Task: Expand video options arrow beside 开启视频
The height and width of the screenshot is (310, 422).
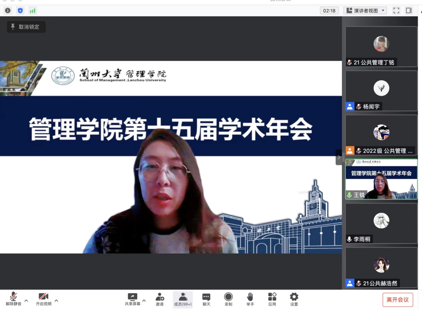Action: [56, 301]
